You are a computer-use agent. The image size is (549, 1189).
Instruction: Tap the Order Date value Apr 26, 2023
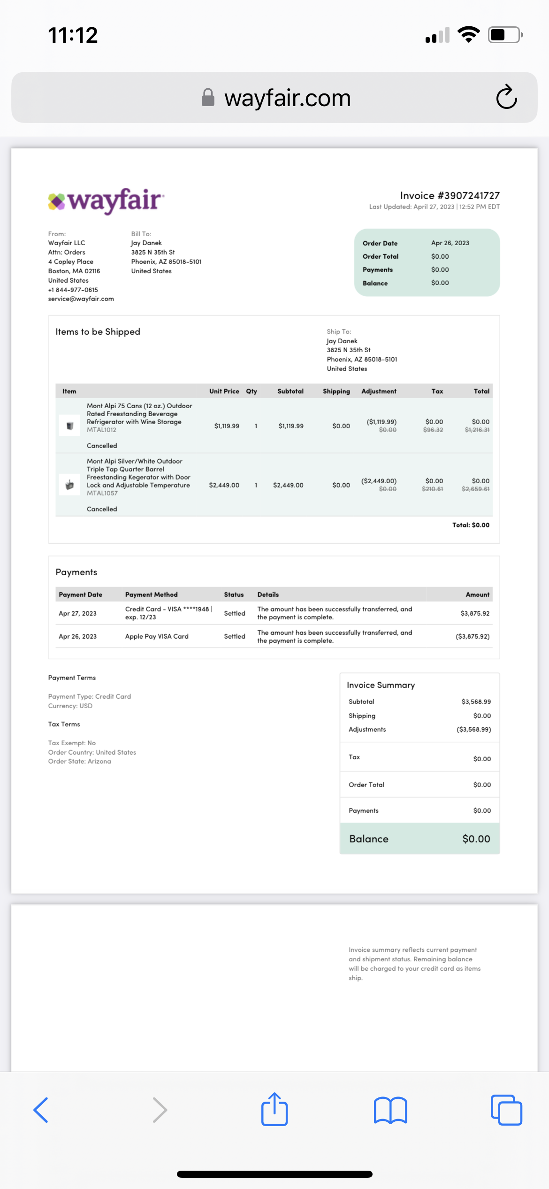click(450, 243)
